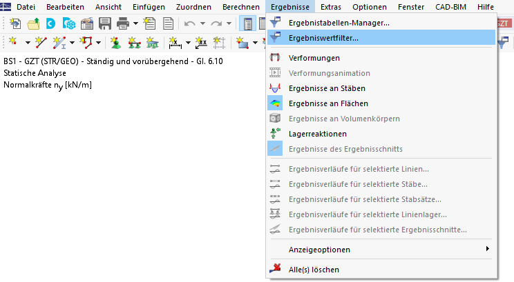Screen dimensions: 514x282
Task: Insert a new line support
Action: (x=134, y=43)
